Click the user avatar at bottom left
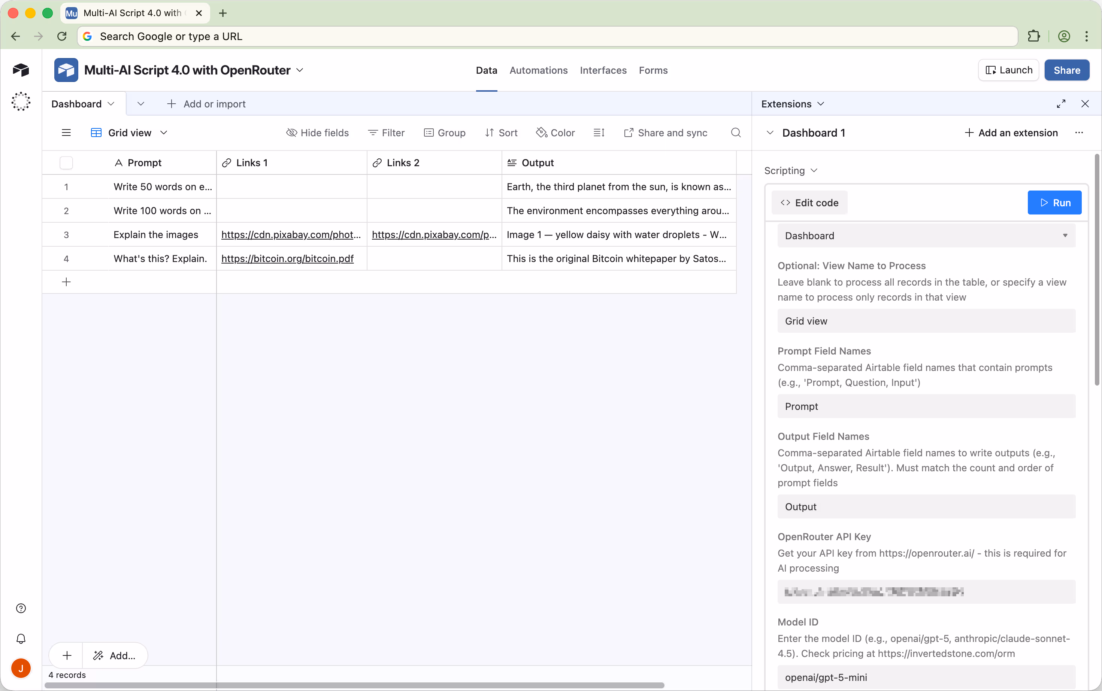 (x=21, y=668)
